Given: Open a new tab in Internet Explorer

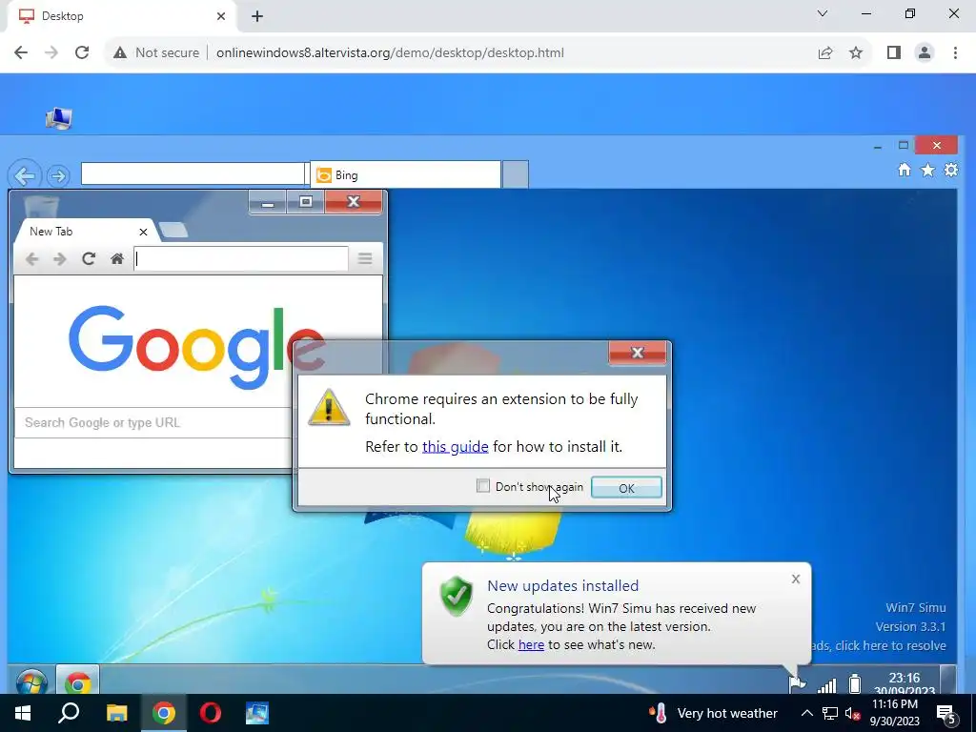Looking at the screenshot, I should tap(516, 174).
